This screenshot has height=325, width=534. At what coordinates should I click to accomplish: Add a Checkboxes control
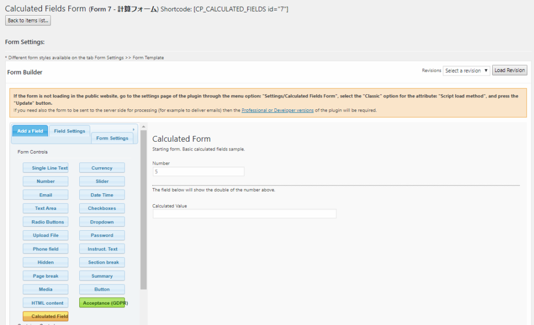(x=102, y=208)
